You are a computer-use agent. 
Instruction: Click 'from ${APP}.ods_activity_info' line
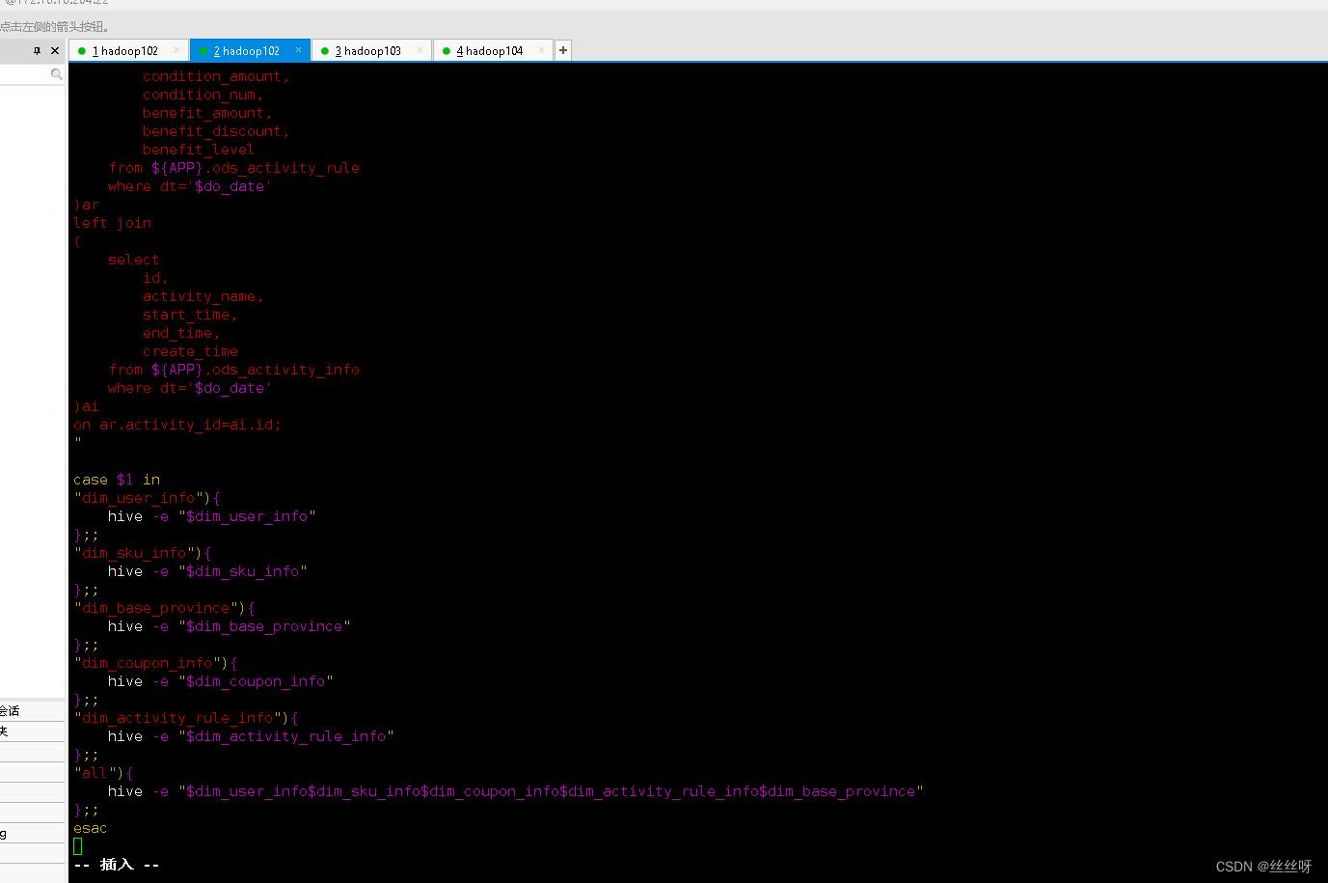point(233,370)
